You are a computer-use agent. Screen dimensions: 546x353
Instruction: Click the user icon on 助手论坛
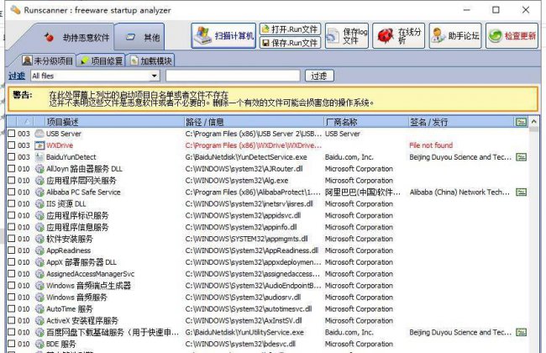[x=438, y=35]
